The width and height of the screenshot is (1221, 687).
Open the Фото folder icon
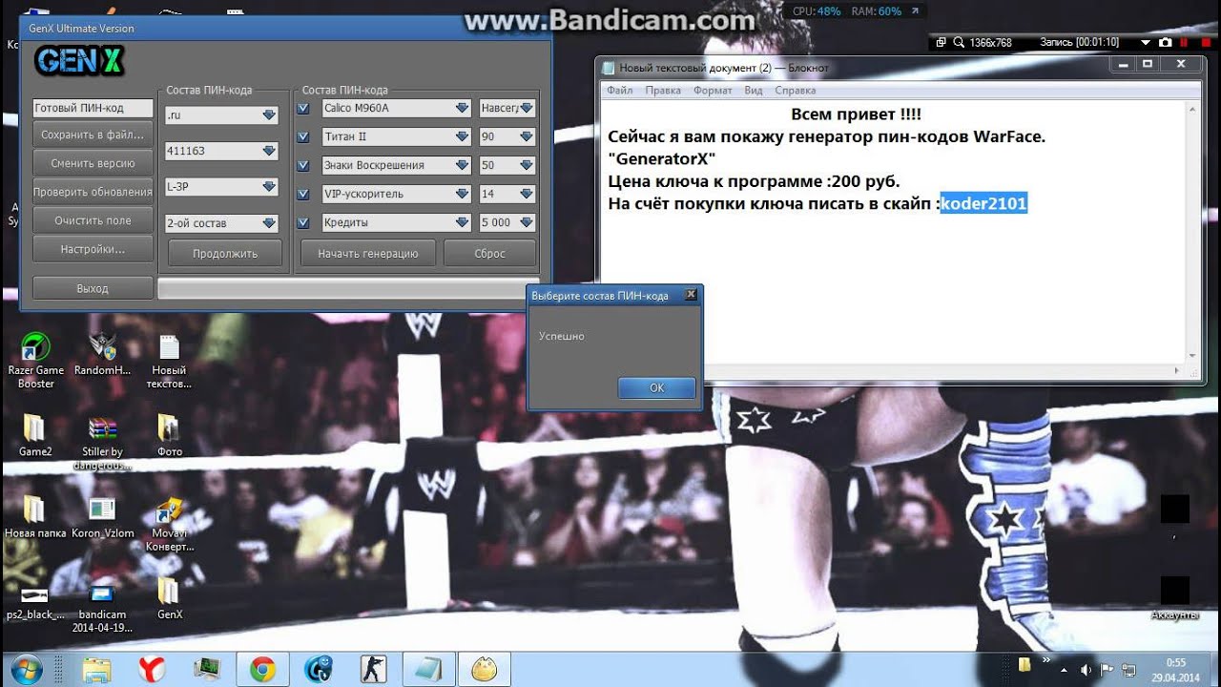(169, 435)
